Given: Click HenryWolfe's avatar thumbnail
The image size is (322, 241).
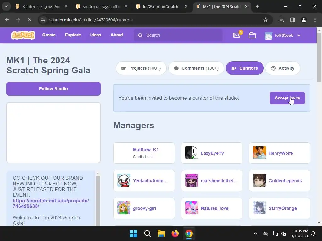Looking at the screenshot, I should pos(259,153).
